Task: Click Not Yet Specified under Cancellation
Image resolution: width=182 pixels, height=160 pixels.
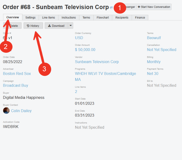Action: tap(162, 50)
